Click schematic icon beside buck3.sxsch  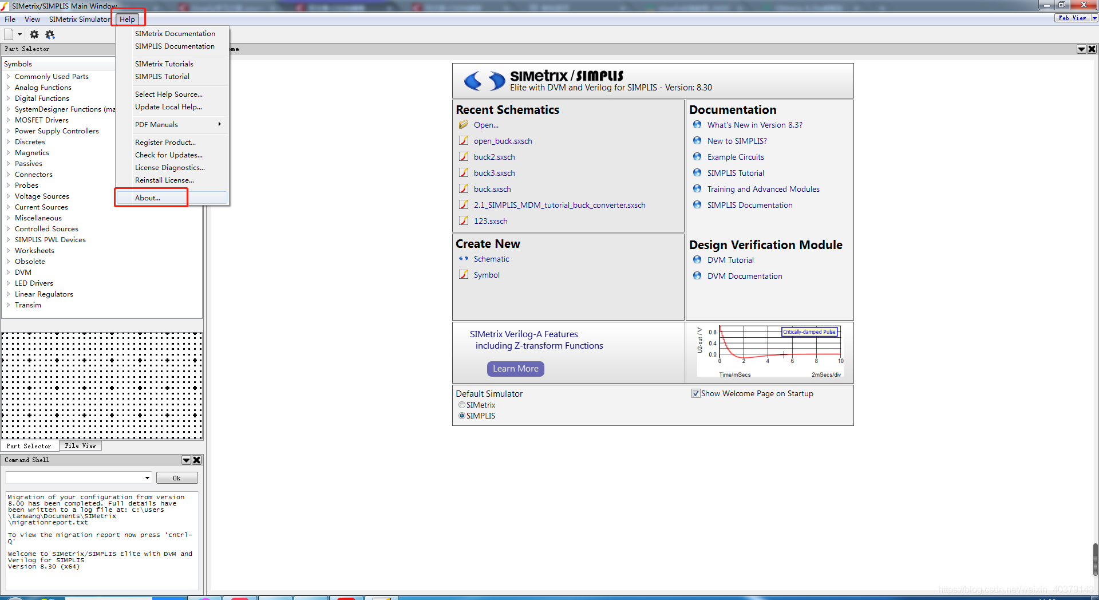coord(464,173)
